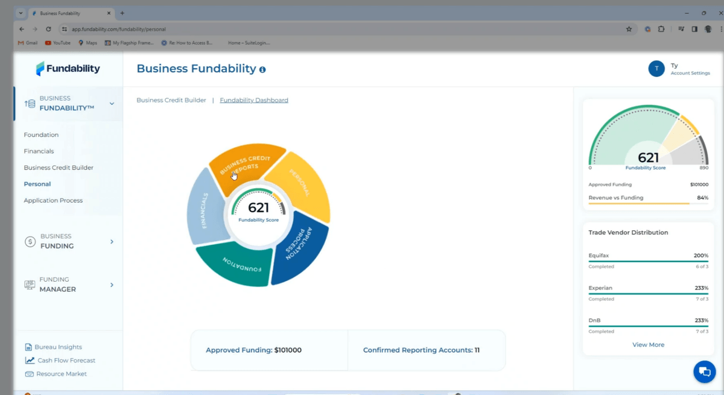Open the tab search dropdown arrow
The height and width of the screenshot is (395, 724).
[x=21, y=13]
